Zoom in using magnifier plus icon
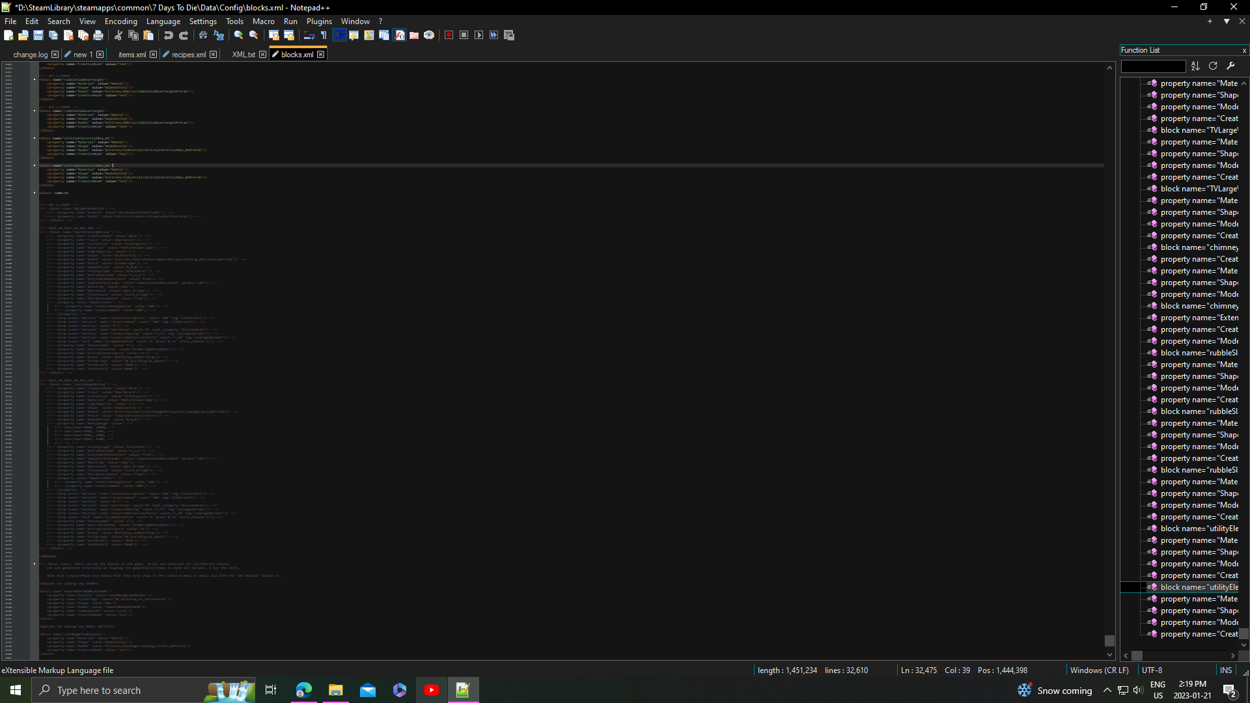 click(239, 35)
